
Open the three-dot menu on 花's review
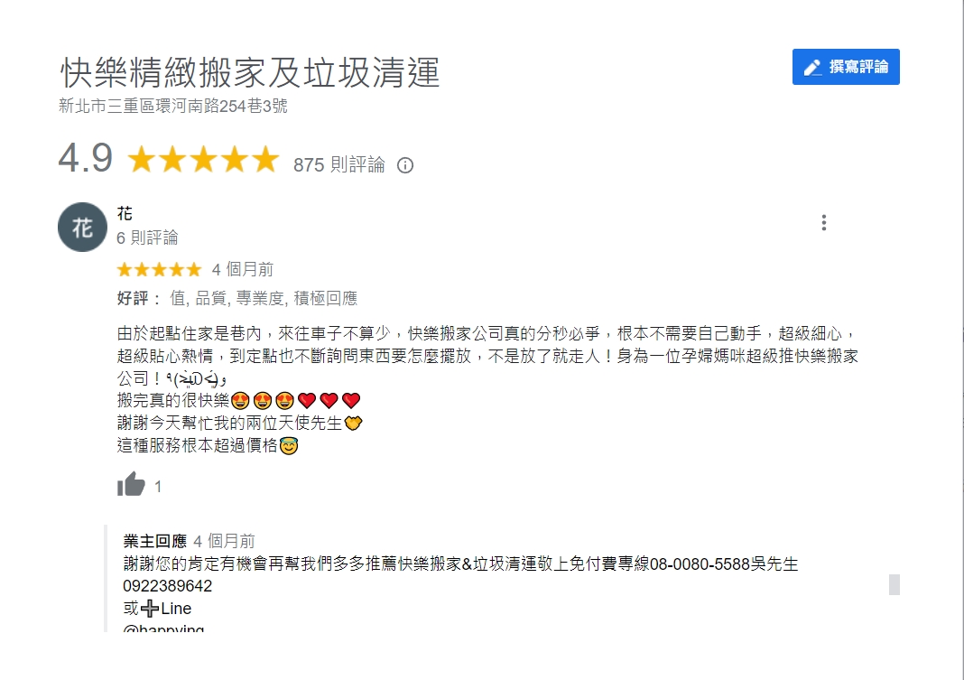pyautogui.click(x=823, y=223)
